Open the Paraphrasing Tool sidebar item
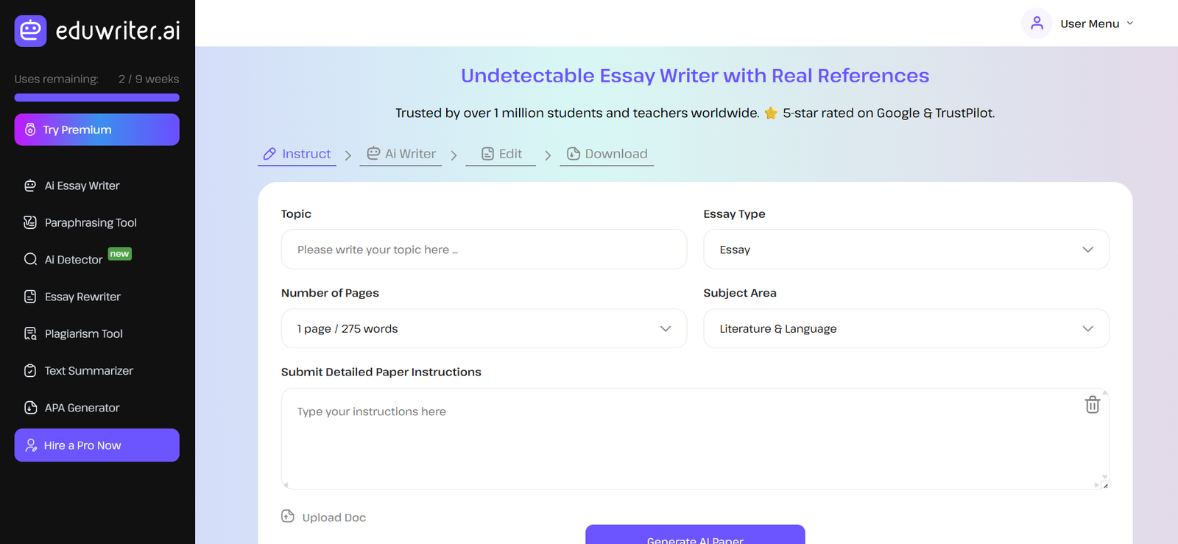This screenshot has width=1178, height=544. [x=91, y=222]
